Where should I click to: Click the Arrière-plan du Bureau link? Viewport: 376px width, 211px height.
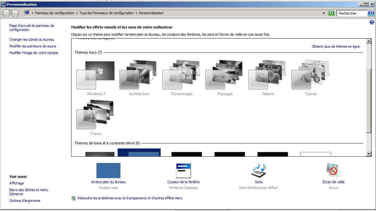coord(108,182)
